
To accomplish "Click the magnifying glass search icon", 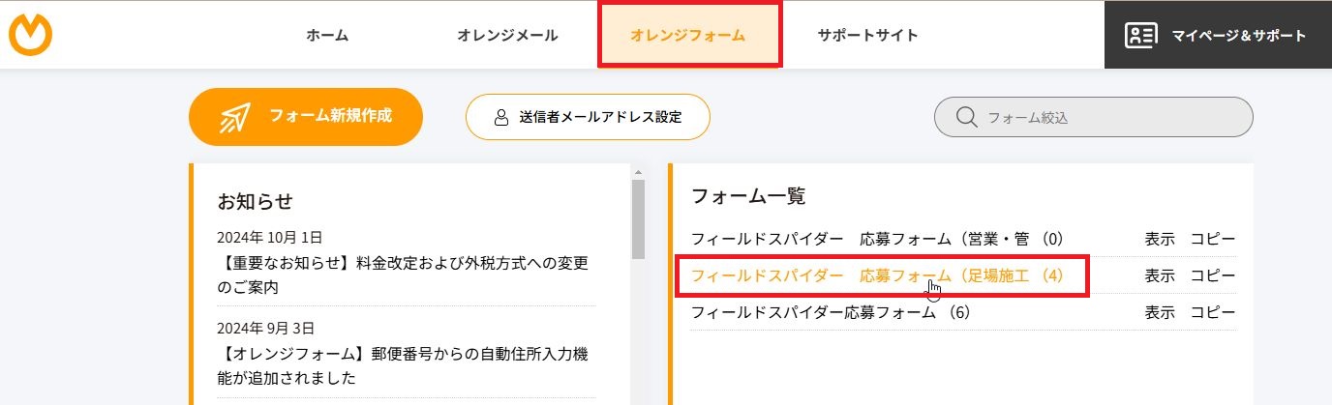I will tap(965, 118).
